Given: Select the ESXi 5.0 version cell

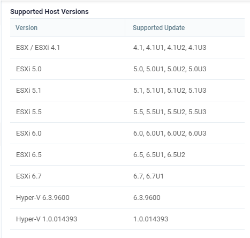Looking at the screenshot, I should click(67, 69).
